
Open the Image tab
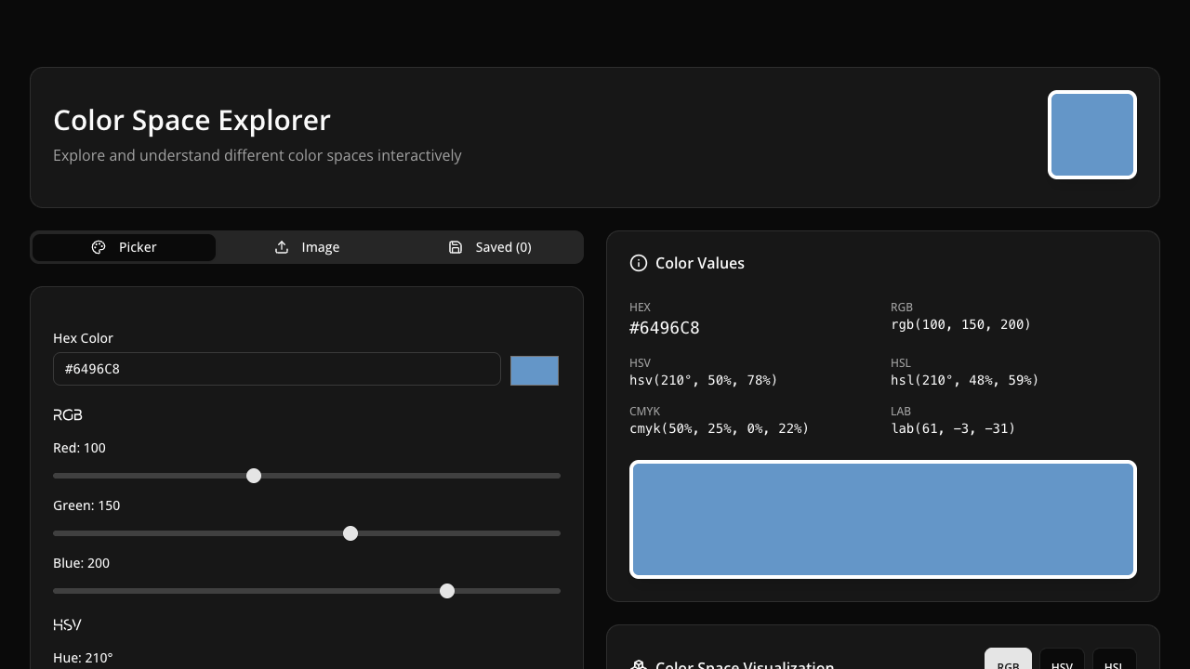click(x=307, y=247)
